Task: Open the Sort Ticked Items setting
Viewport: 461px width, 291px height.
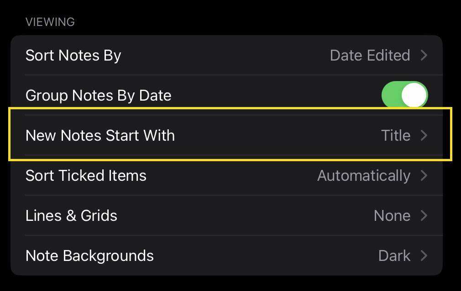Action: pos(86,175)
